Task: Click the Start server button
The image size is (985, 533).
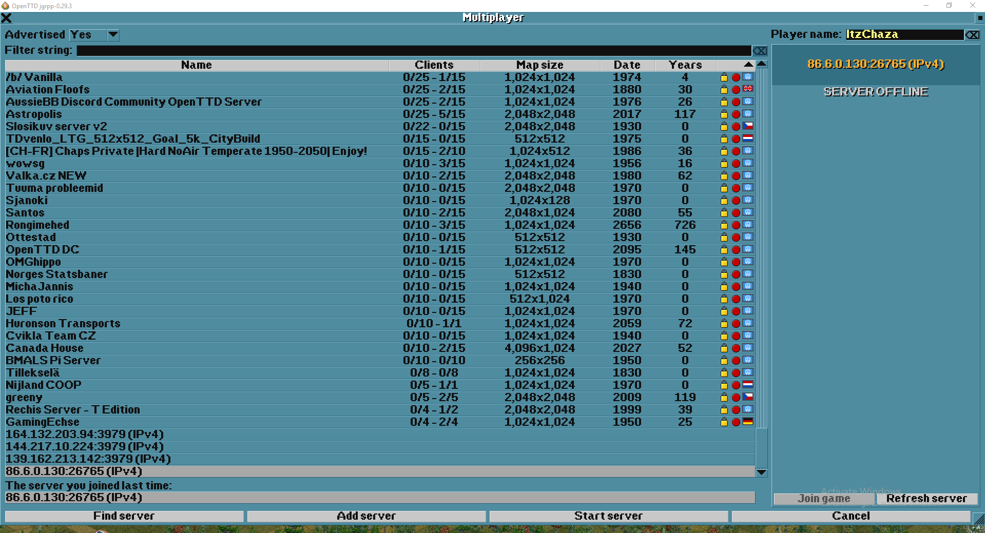Action: click(609, 516)
